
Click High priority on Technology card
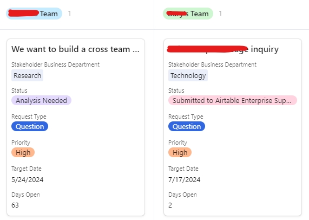point(180,152)
